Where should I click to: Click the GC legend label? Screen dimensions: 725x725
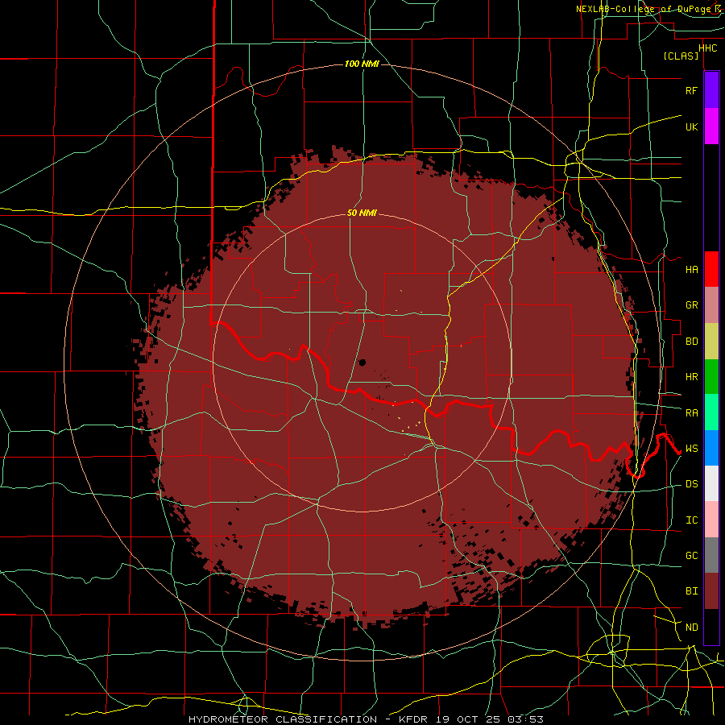692,556
